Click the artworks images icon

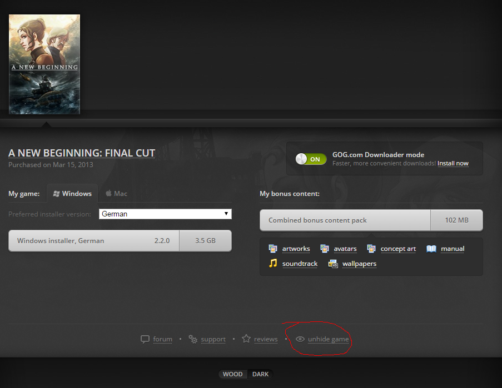273,249
